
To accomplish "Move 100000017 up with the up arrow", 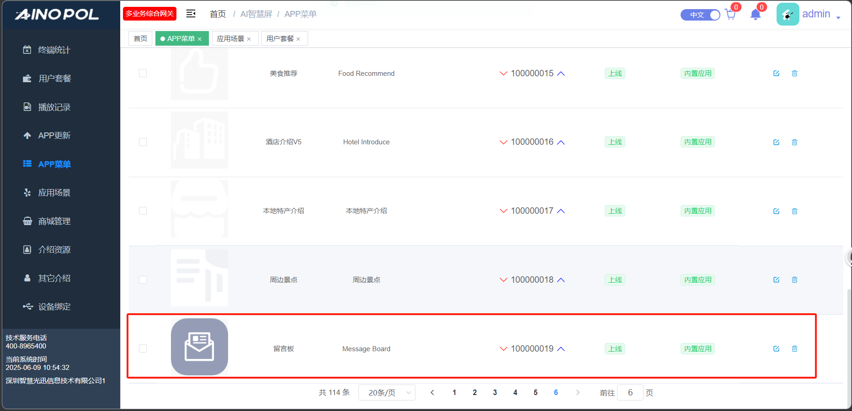I will coord(561,211).
